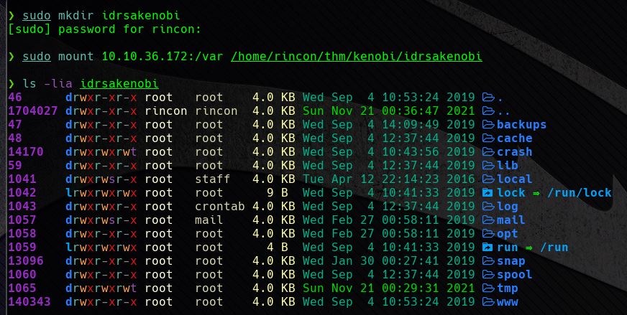
Task: Click the underlined mount path /home/rincon/thm/kenobi/idrsakenobi
Action: click(357, 56)
